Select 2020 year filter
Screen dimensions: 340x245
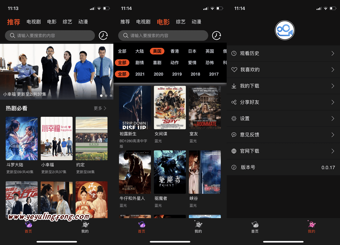click(158, 74)
